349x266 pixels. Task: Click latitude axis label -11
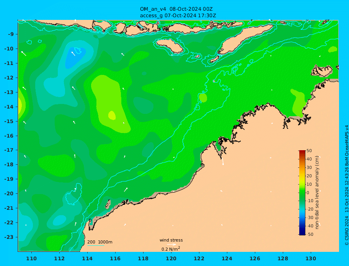[x=9, y=63]
